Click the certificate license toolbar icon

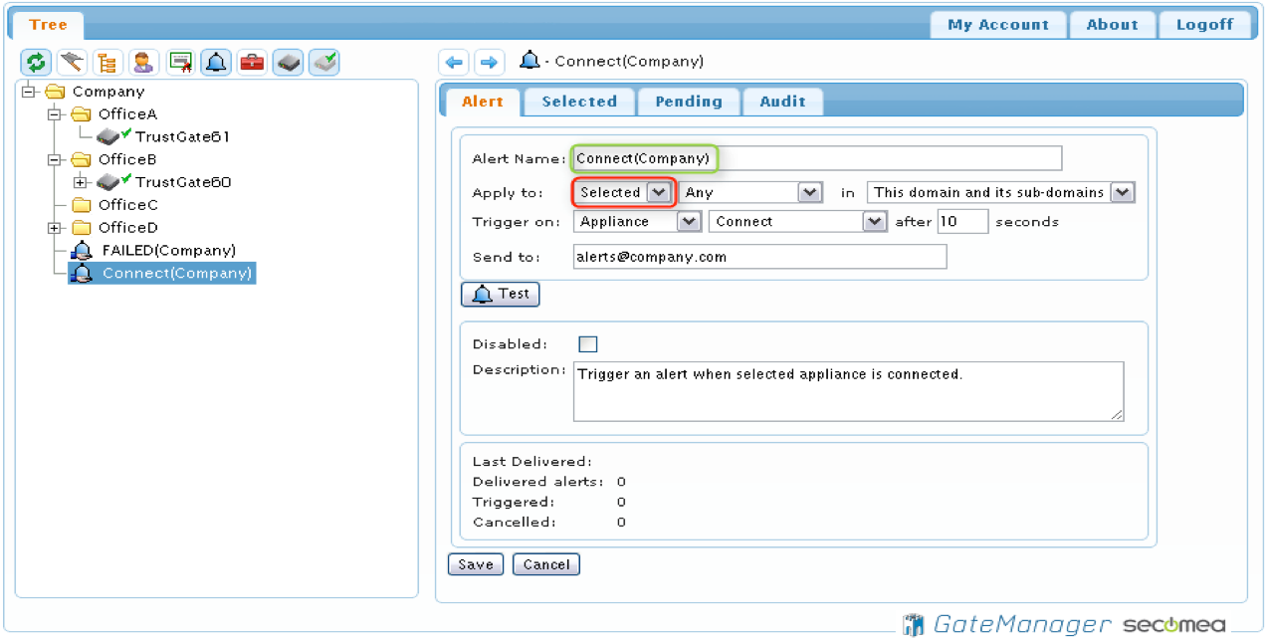pyautogui.click(x=180, y=63)
